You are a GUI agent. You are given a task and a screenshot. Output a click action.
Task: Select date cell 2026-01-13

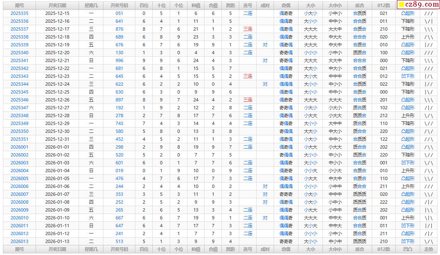tap(57, 241)
